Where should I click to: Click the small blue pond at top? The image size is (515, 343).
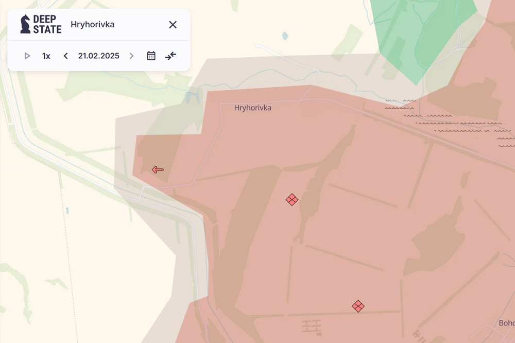pyautogui.click(x=285, y=36)
